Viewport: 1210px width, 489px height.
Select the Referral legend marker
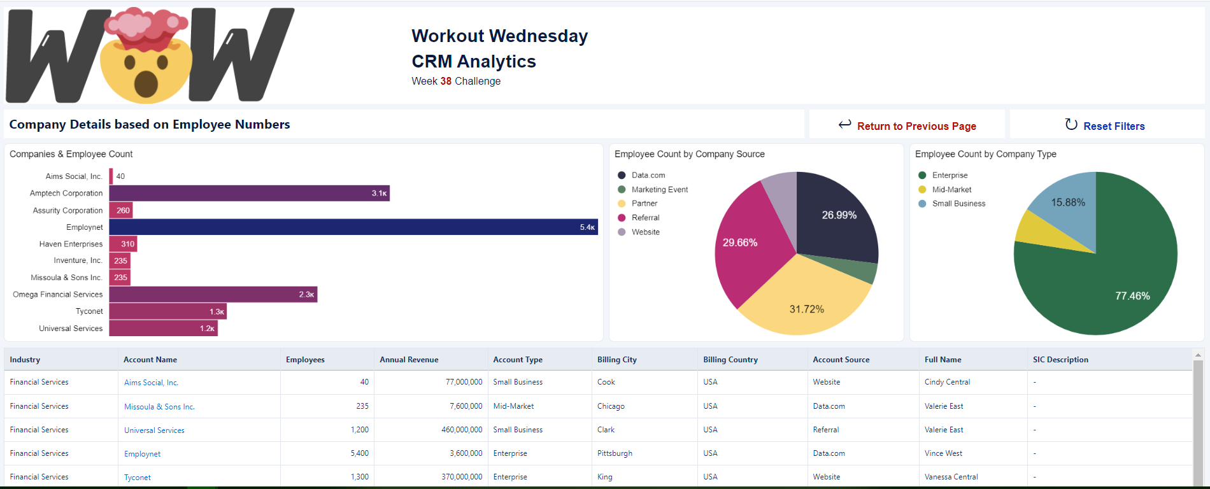[622, 218]
